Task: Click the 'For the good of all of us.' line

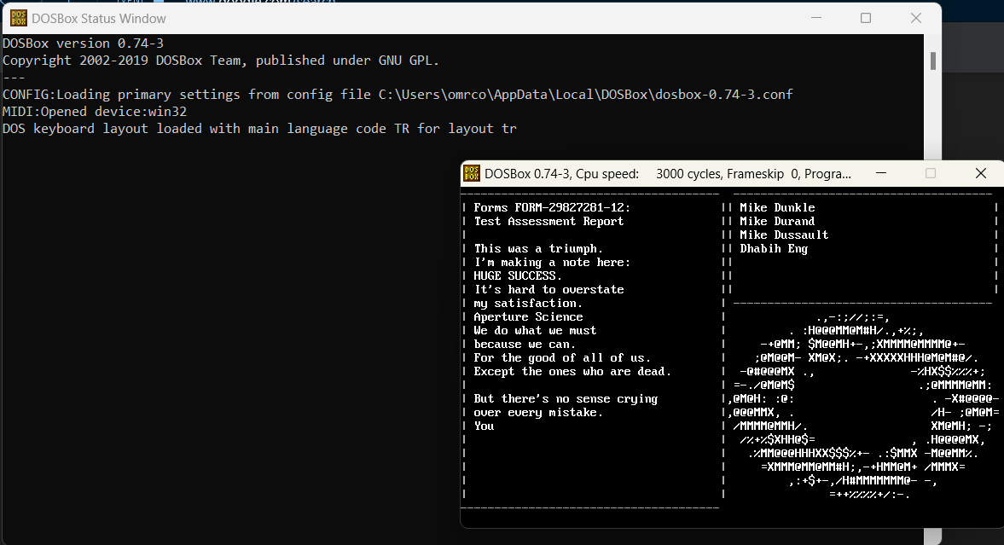Action: [562, 357]
